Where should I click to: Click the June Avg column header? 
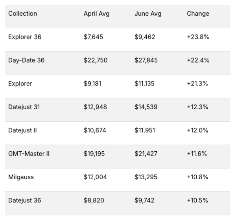(x=148, y=14)
